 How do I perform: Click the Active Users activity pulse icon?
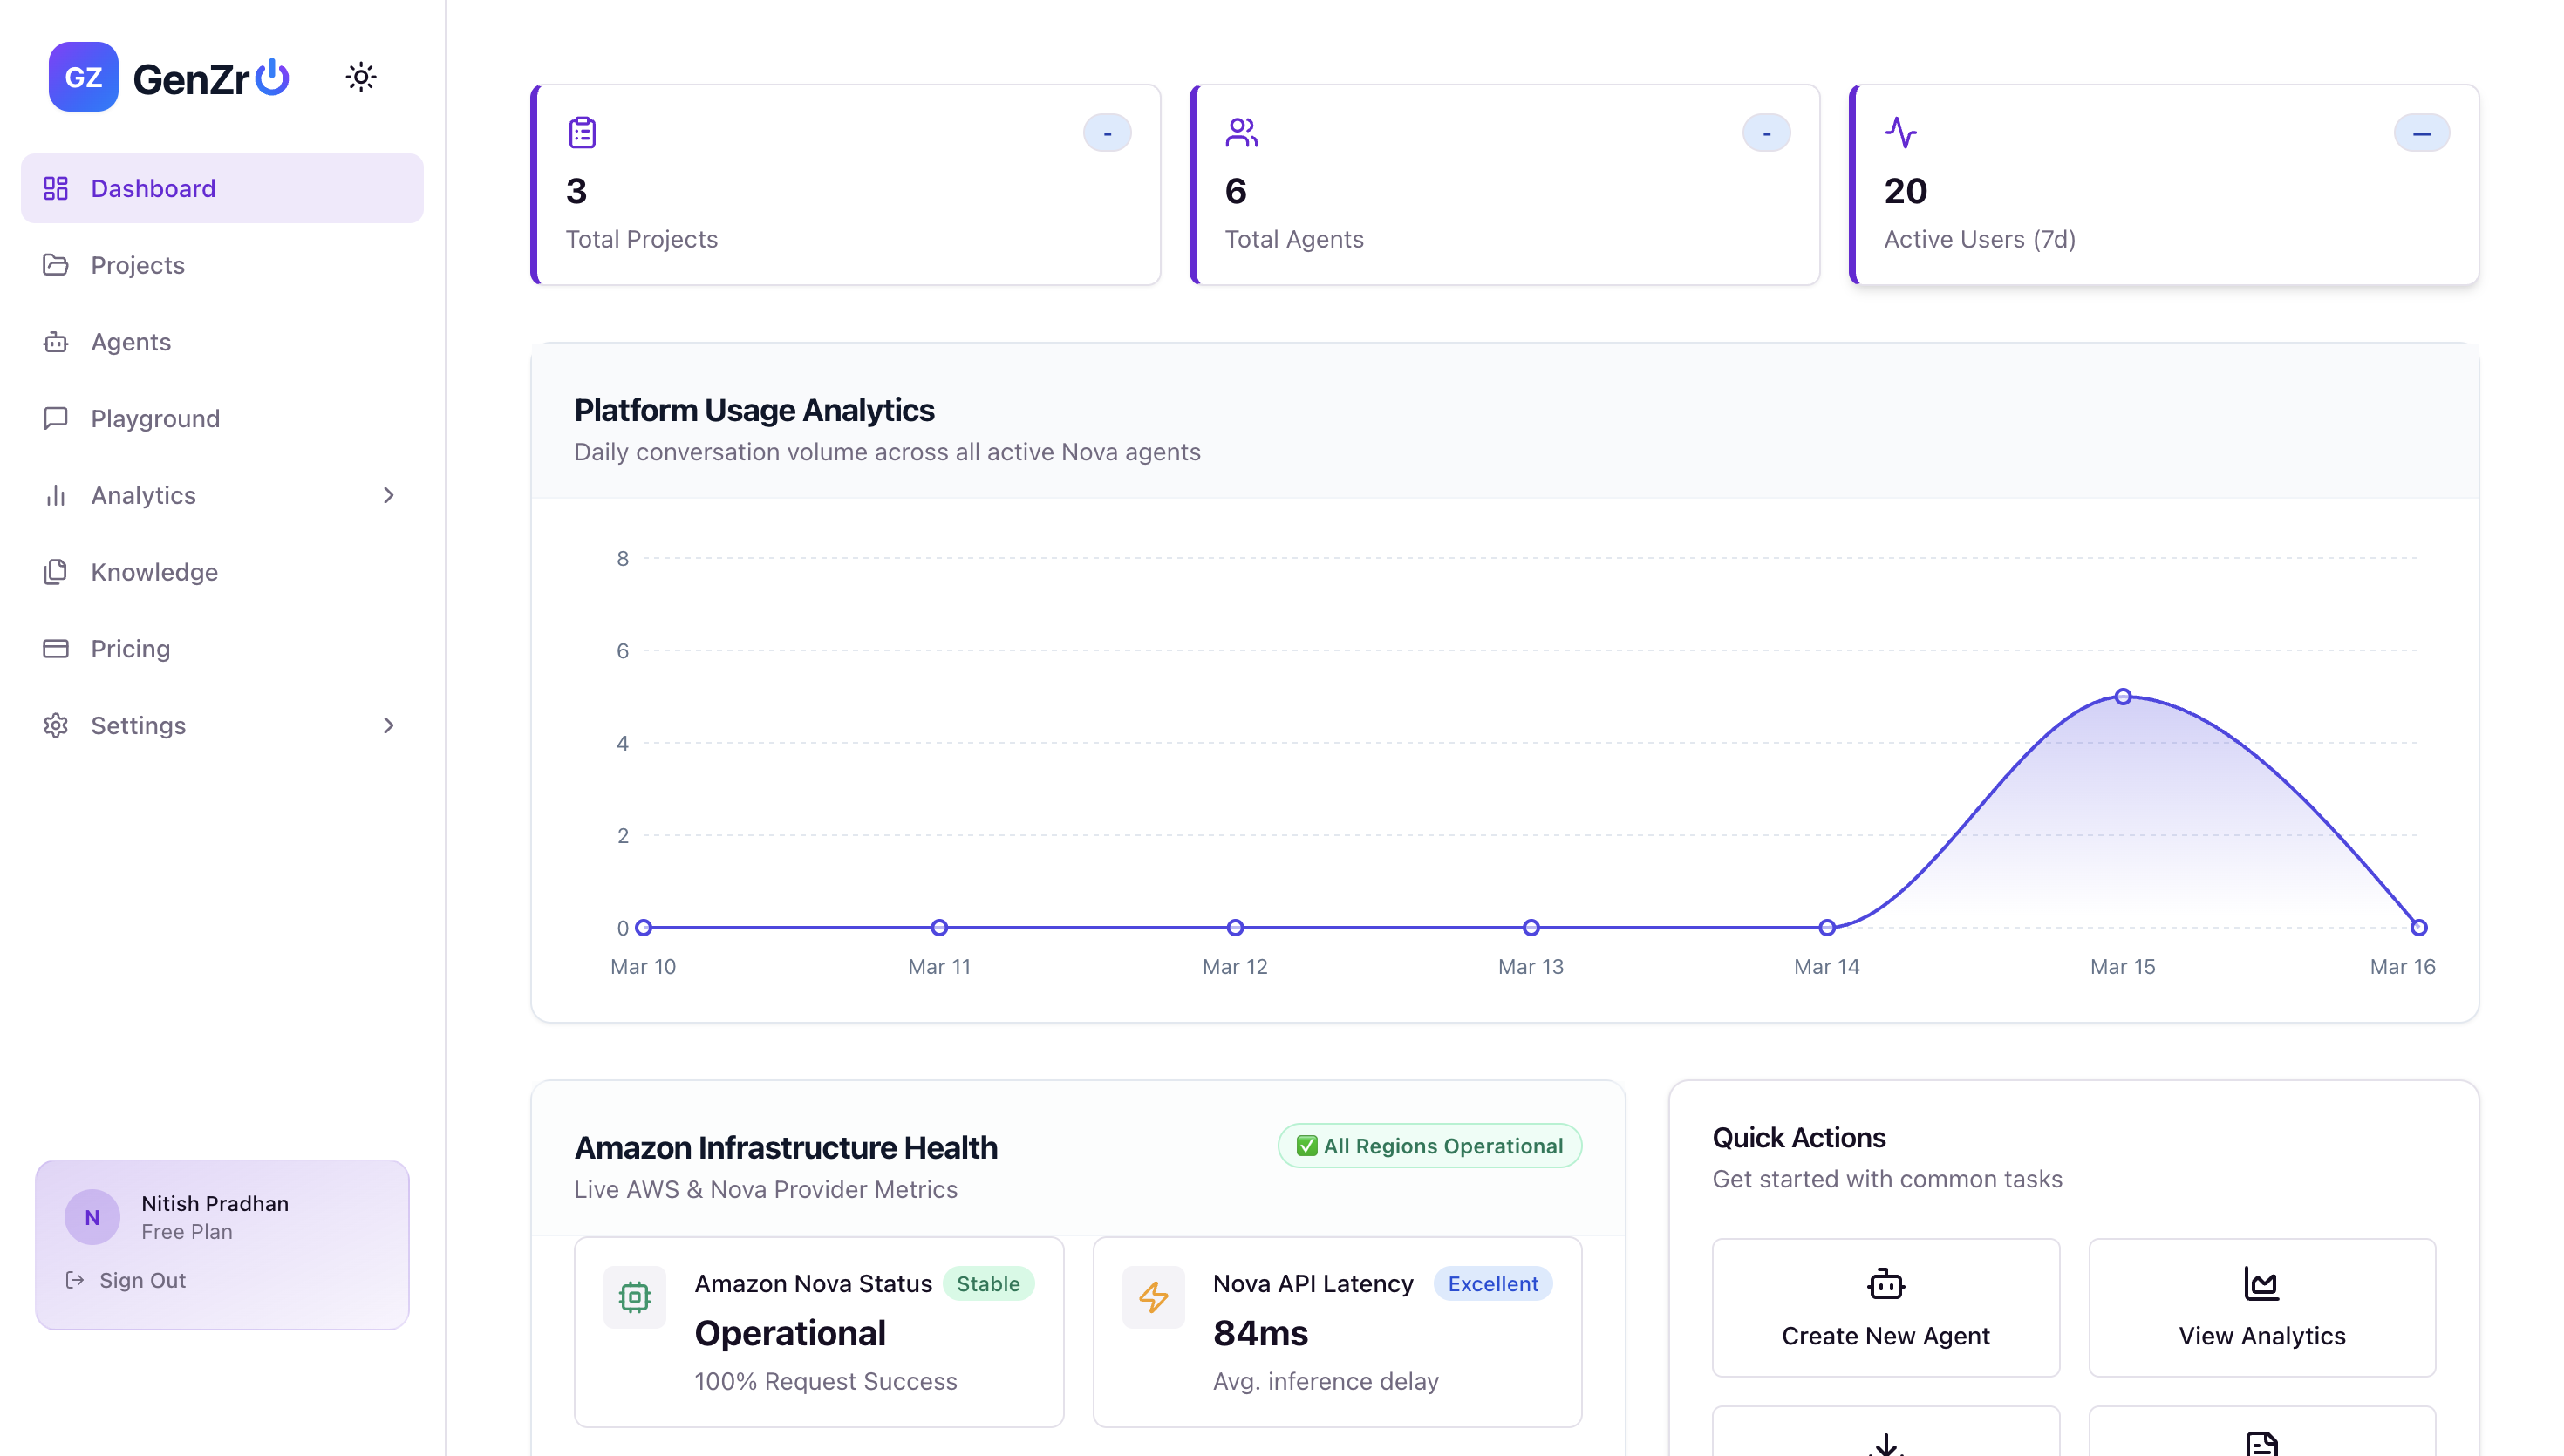1900,132
